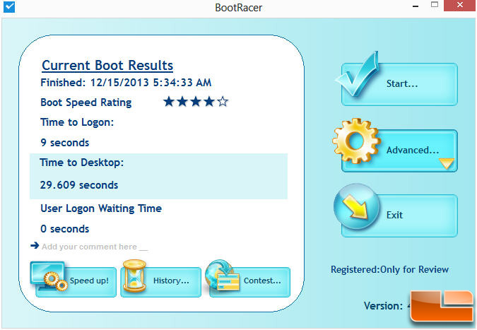
Task: Click the Finished date and time text
Action: click(x=126, y=83)
